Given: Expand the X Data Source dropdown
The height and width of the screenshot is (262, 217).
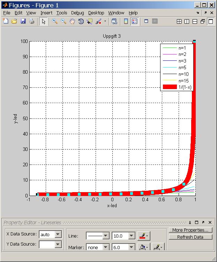Looking at the screenshot, I should (58, 234).
